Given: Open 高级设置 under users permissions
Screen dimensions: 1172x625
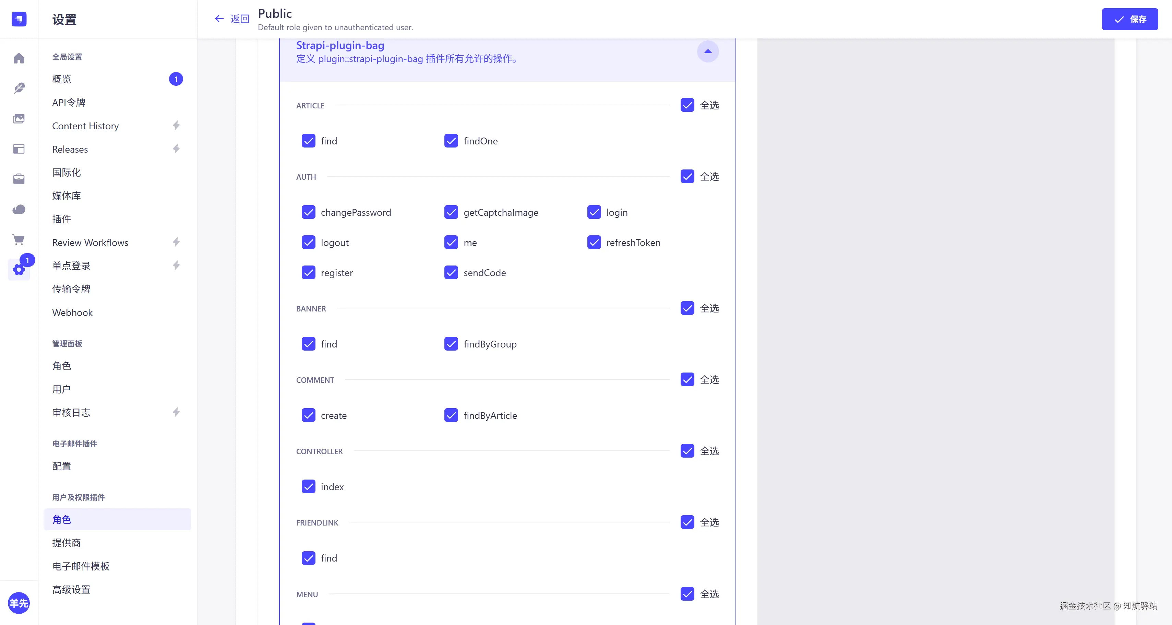Looking at the screenshot, I should coord(71,589).
